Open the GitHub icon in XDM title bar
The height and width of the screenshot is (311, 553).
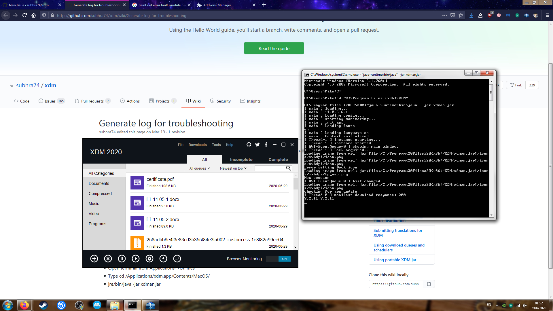[x=249, y=145]
